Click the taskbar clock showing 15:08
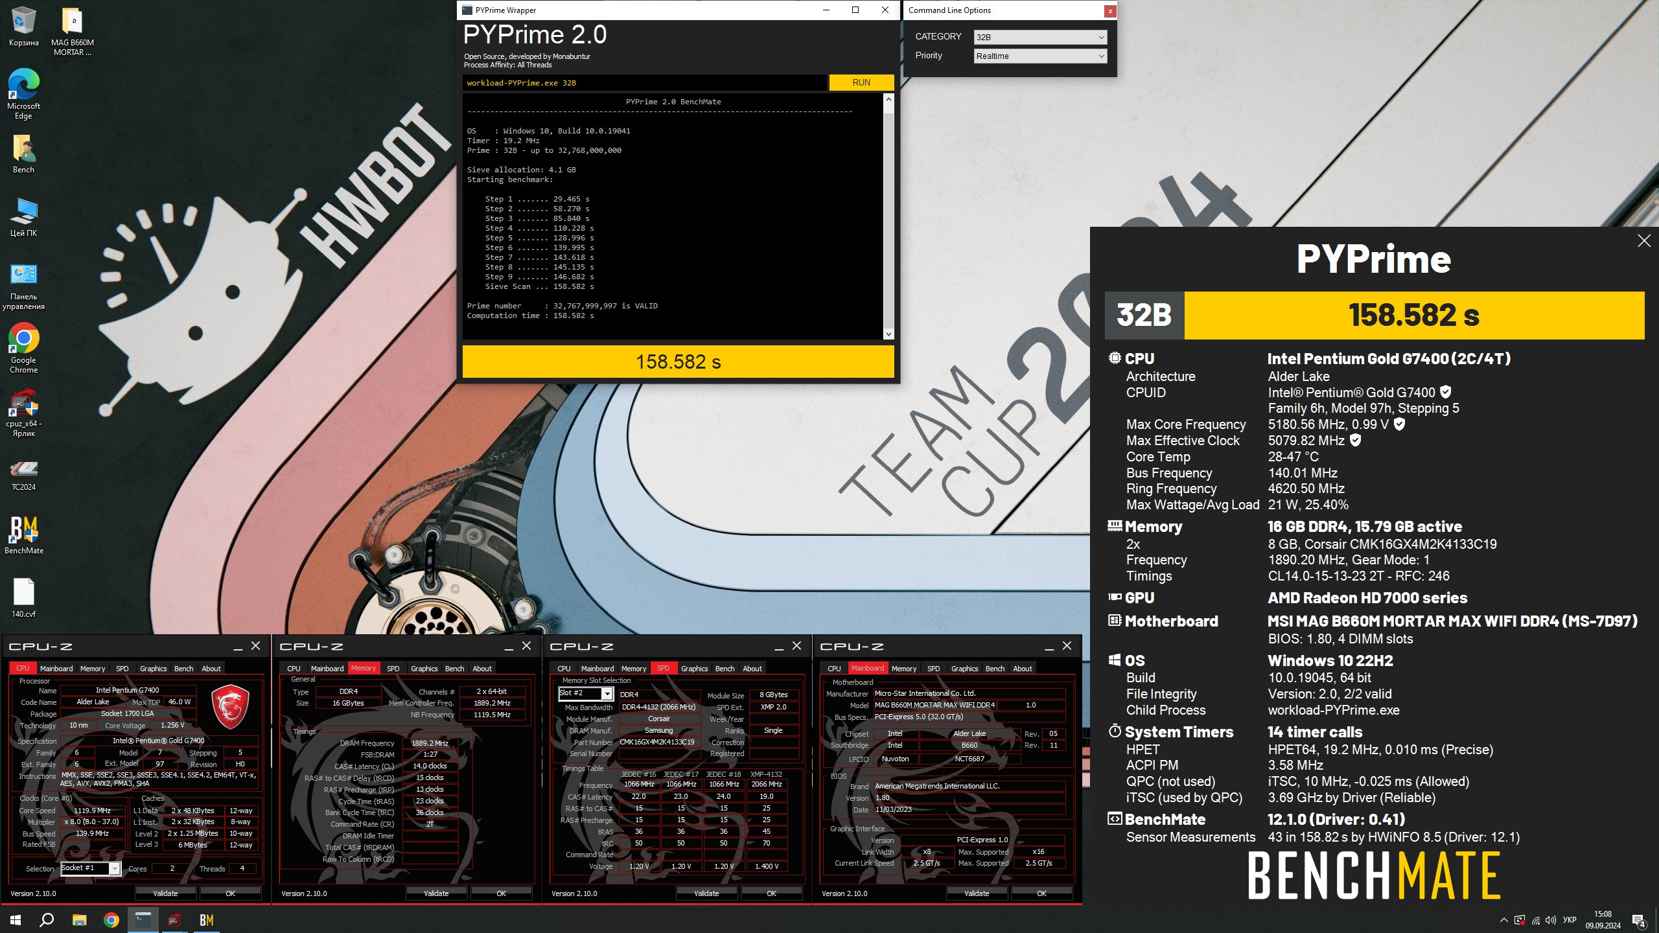The image size is (1659, 933). click(1603, 920)
